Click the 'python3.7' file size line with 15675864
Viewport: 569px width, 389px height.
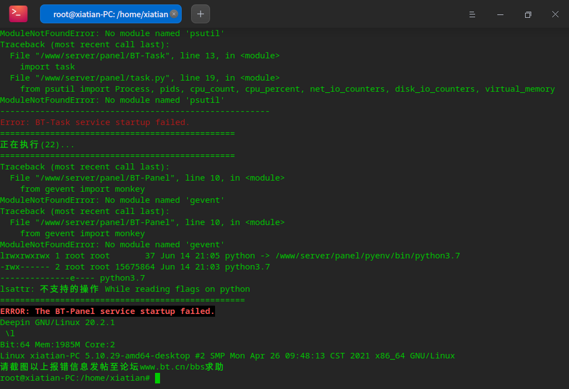pos(135,267)
